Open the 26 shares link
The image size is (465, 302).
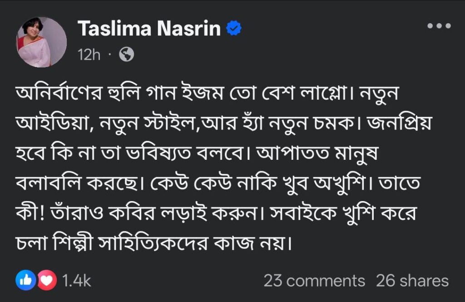[x=412, y=281]
